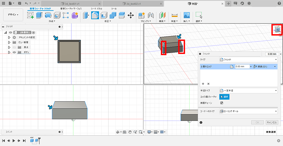Toggle visibility of ボディ folder

coord(14,52)
